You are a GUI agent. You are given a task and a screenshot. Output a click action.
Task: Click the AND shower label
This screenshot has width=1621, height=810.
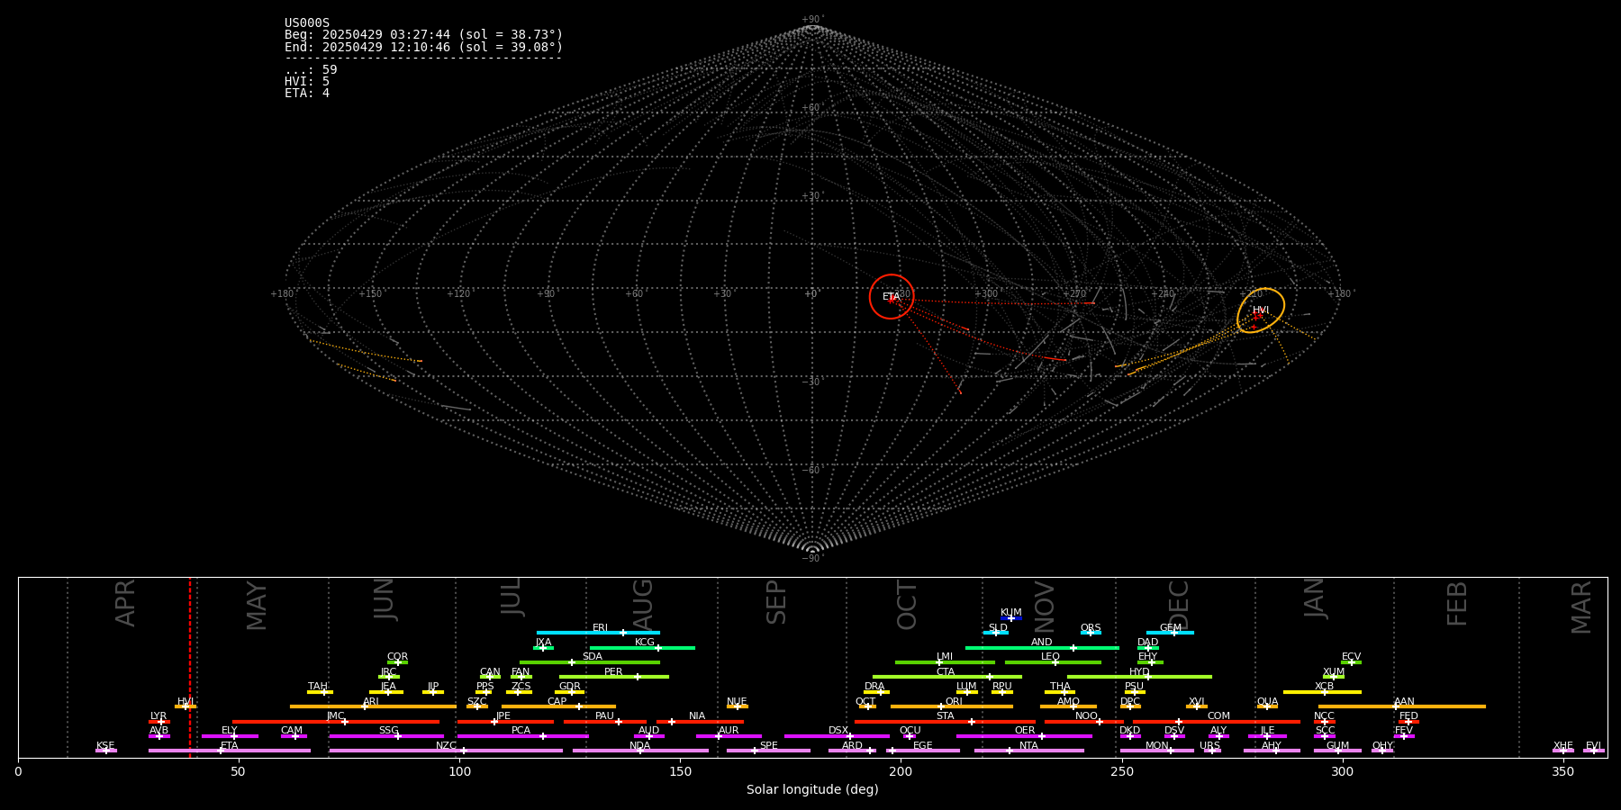point(1041,642)
